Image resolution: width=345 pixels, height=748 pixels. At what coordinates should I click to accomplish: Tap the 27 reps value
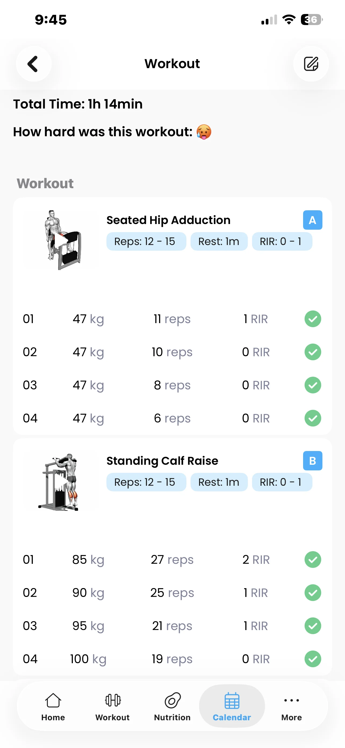coord(172,560)
